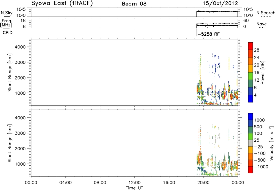Image resolution: width=275 pixels, height=190 pixels.
Task: Click the 'Slant Range [km]' label of power panel
Action: click(x=10, y=72)
